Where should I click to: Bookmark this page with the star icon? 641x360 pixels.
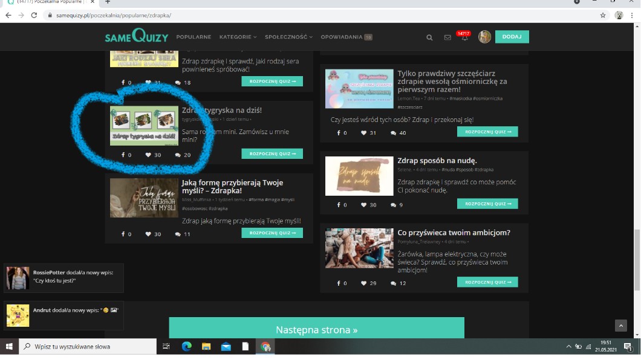point(603,15)
